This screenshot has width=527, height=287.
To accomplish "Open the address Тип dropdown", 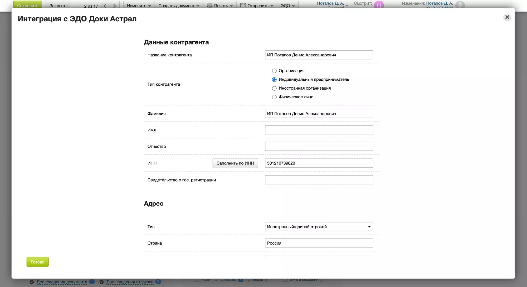I will 319,227.
